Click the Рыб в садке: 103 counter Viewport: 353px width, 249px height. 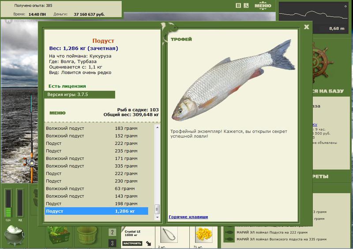138,110
